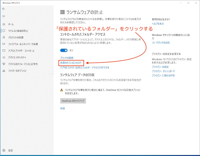Viewport: 200px width, 156px height.
Task: Click the back arrow icon
Action: (4, 9)
